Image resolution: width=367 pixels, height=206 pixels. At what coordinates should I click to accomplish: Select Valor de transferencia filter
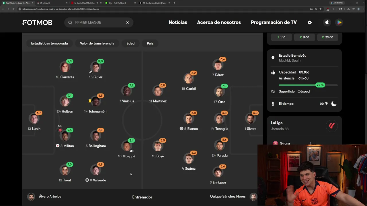[97, 43]
